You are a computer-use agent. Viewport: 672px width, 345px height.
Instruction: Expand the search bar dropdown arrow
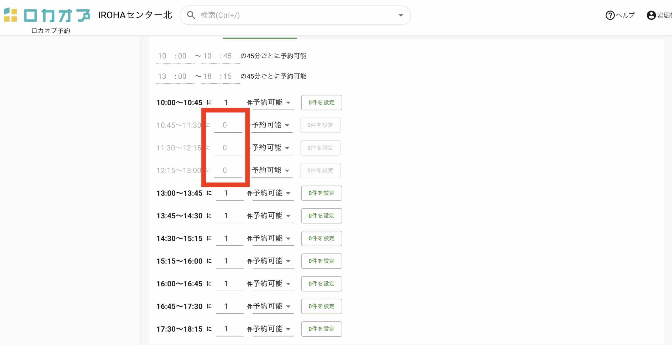401,15
